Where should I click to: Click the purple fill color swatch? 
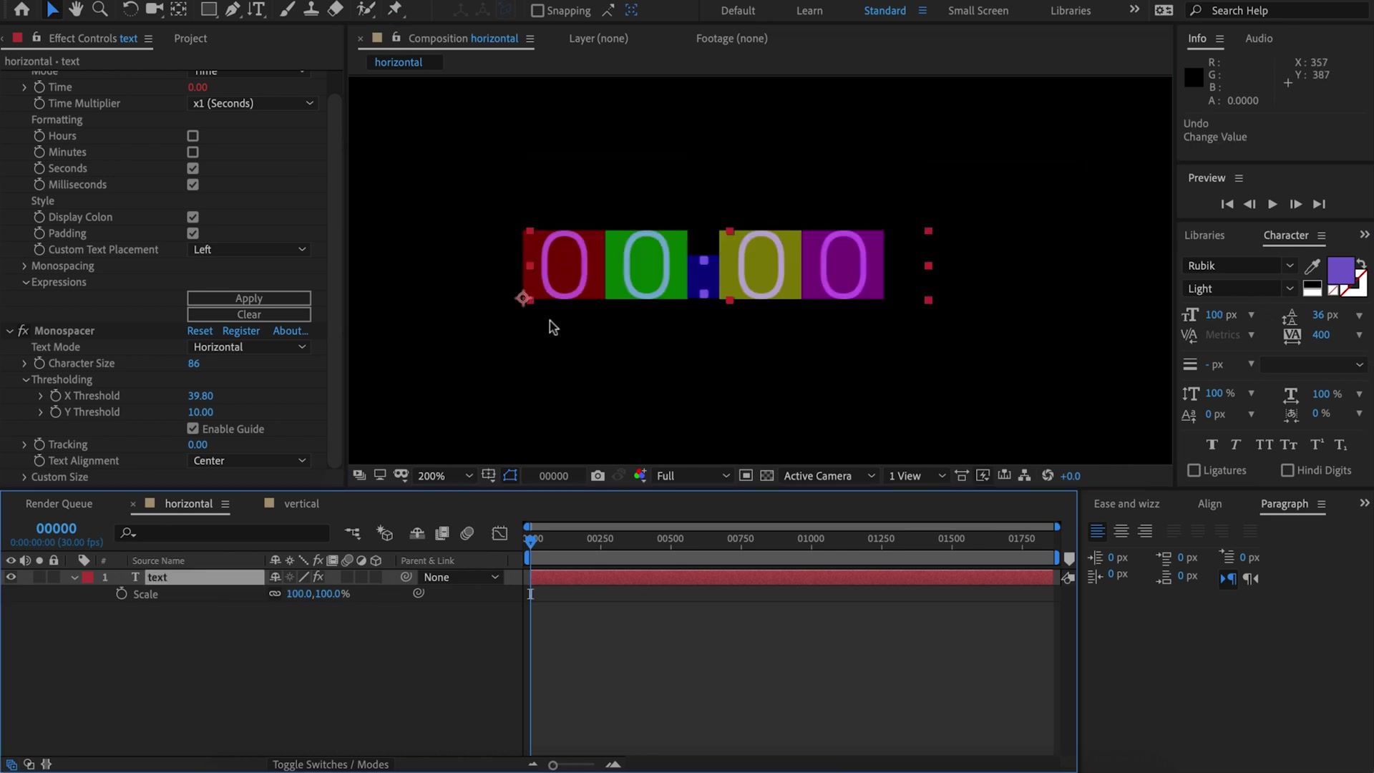click(x=1340, y=272)
